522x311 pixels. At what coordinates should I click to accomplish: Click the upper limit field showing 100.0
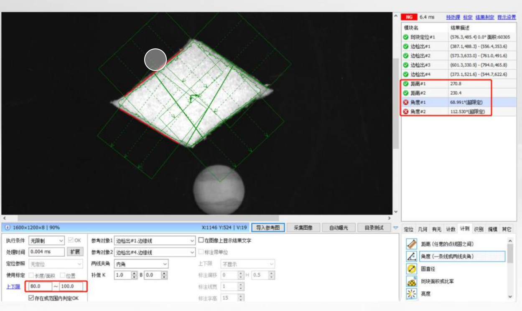tap(72, 286)
